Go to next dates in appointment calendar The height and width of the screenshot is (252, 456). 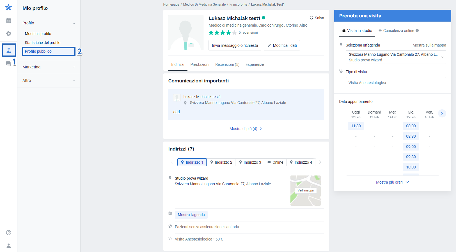442,114
